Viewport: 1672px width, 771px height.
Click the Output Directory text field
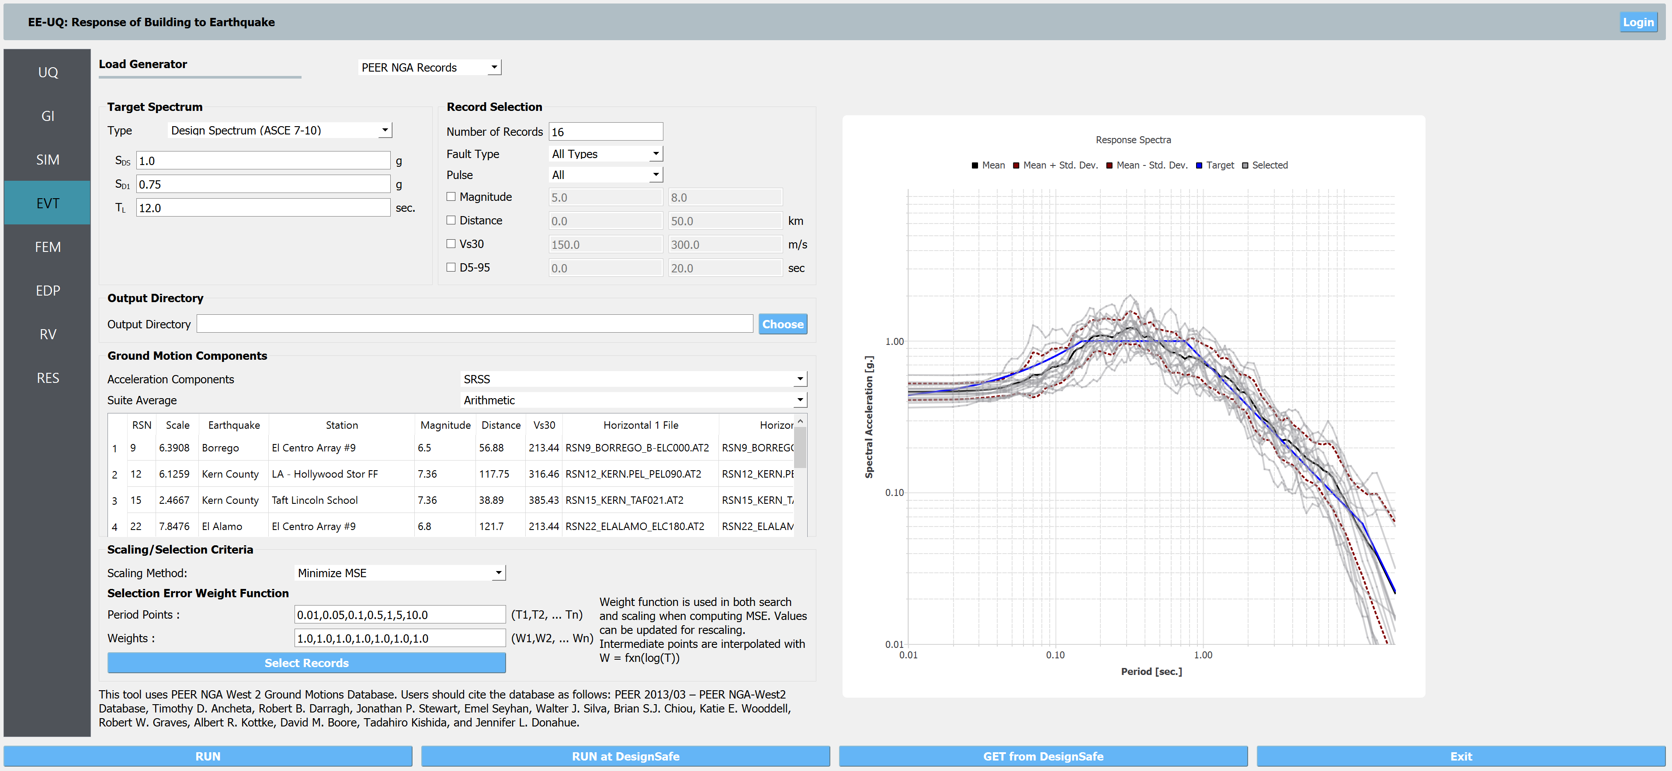475,324
